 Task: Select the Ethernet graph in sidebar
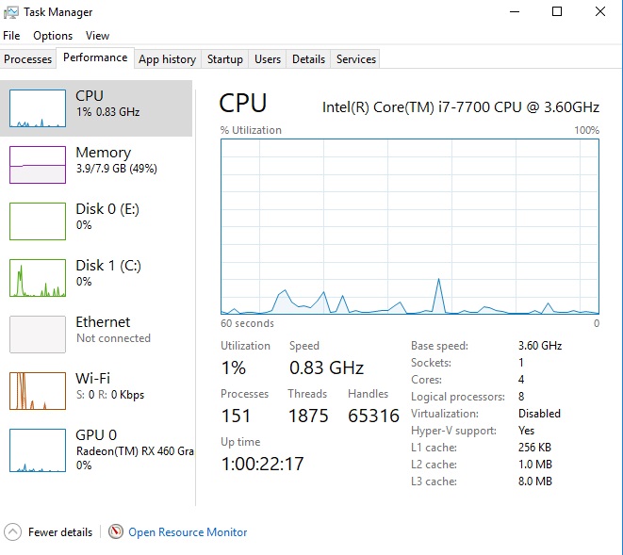pyautogui.click(x=38, y=334)
